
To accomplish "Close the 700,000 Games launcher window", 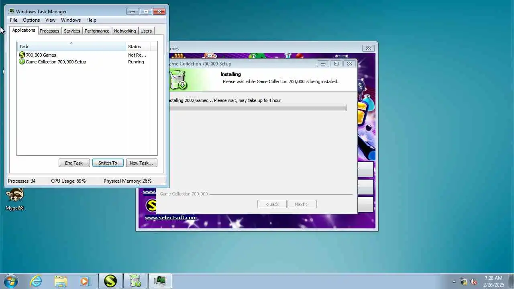I will tap(368, 48).
